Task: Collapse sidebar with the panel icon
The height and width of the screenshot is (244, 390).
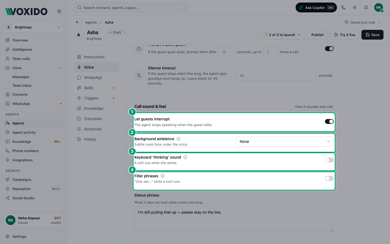Action: click(x=59, y=11)
